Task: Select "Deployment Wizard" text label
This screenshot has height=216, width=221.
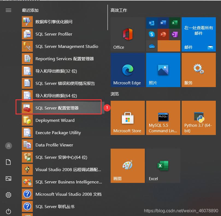Action: (x=55, y=120)
